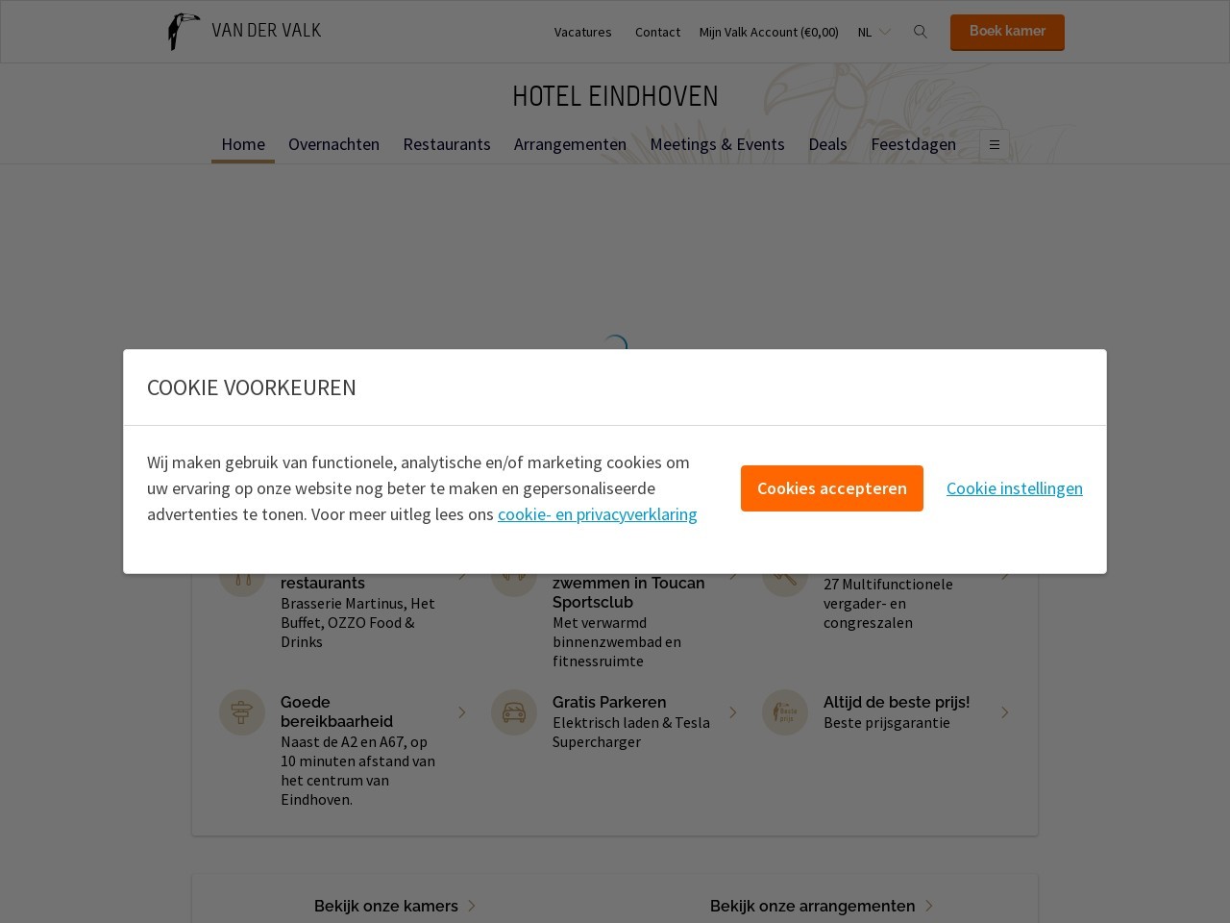Open the cookie- en privacyverklaring link
This screenshot has width=1230, height=923.
click(598, 514)
